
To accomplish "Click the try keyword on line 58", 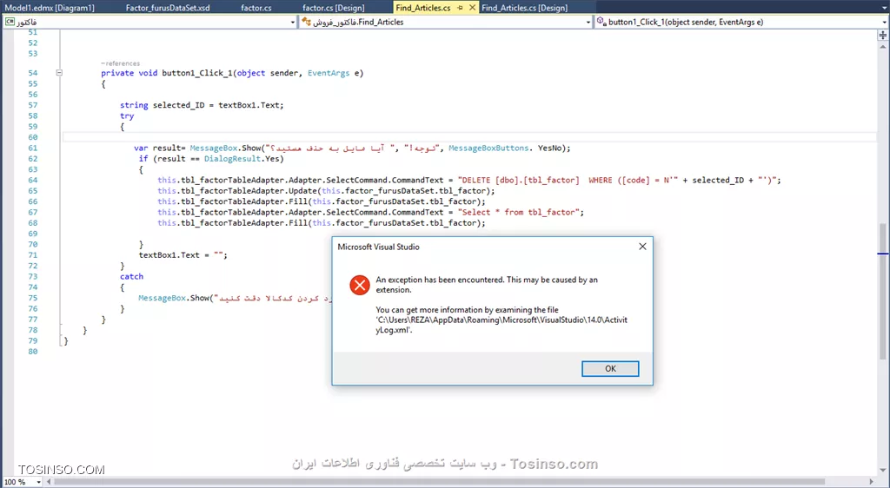I will 127,115.
